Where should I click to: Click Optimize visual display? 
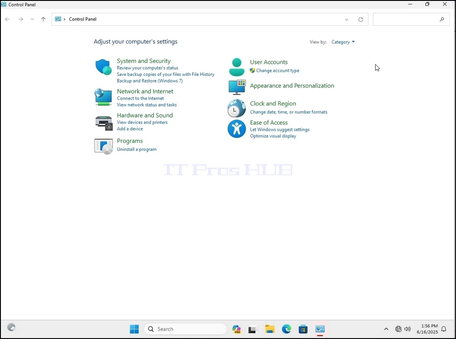(273, 136)
